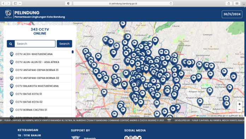Click pin icon of CCTV BORMA CIKUTRA 01
The width and height of the screenshot is (246, 139).
pyautogui.click(x=11, y=110)
